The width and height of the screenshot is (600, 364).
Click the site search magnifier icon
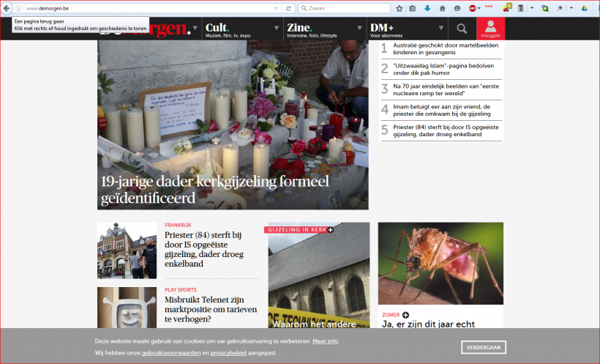pyautogui.click(x=462, y=29)
